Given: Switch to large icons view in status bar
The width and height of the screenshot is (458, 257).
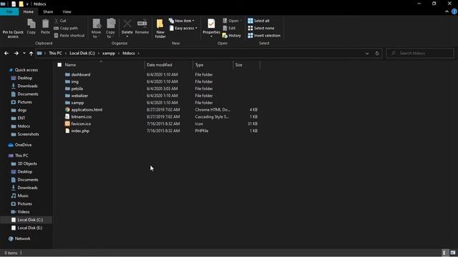Looking at the screenshot, I should coord(452,253).
